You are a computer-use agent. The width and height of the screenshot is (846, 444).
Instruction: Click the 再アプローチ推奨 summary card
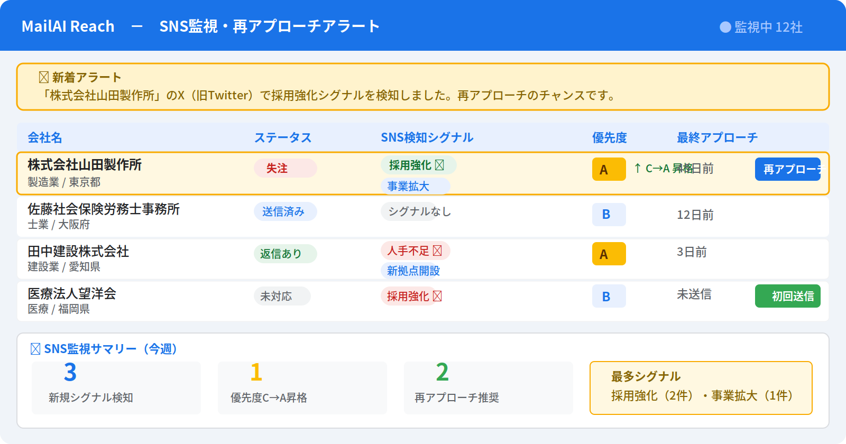point(489,388)
